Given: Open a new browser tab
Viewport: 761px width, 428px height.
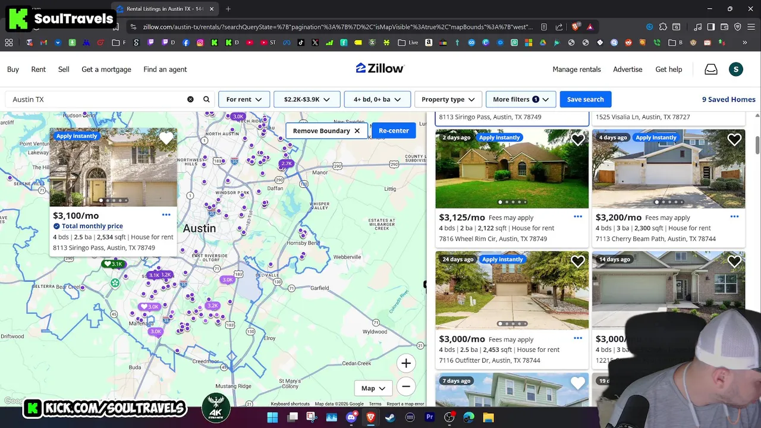Looking at the screenshot, I should 228,9.
